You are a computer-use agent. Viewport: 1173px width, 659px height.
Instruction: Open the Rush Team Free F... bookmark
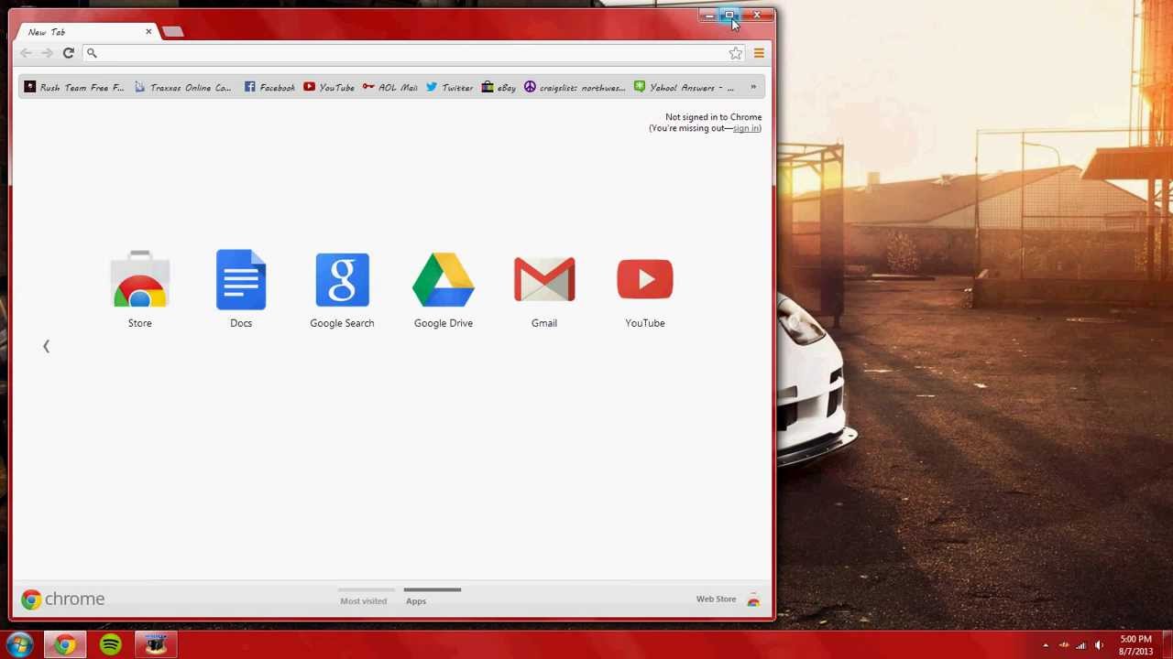pos(74,88)
